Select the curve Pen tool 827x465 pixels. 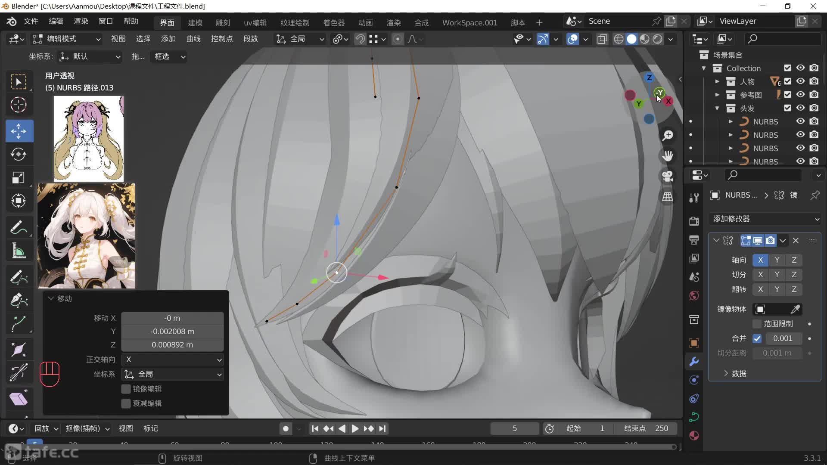19,300
